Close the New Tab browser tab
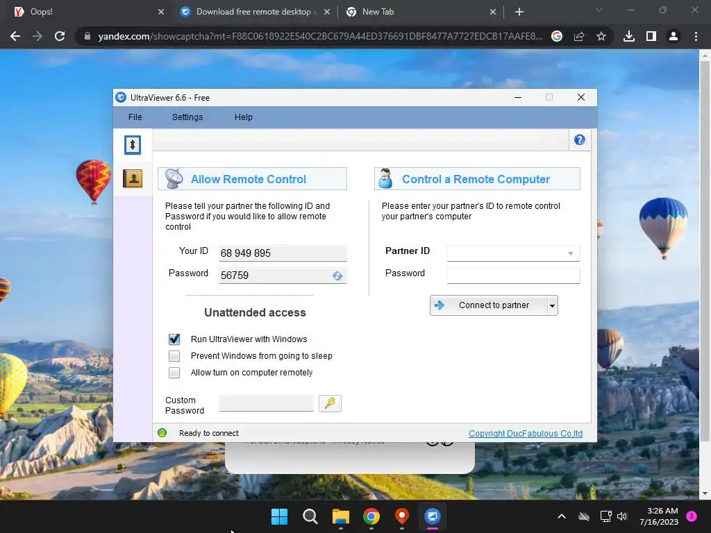The height and width of the screenshot is (533, 711). click(x=493, y=12)
